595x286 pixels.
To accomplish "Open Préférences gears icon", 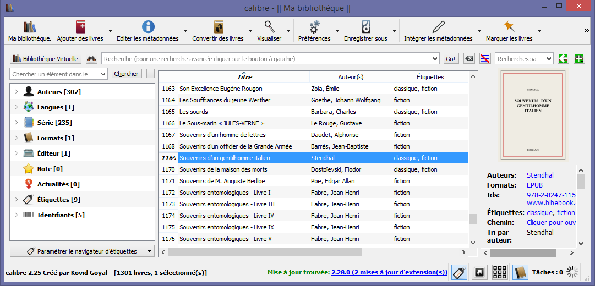I will tap(314, 27).
